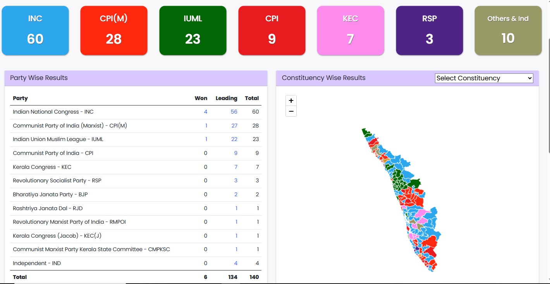Viewport: 550px width, 284px height.
Task: Click the RSP 3 summary card
Action: coord(429,31)
